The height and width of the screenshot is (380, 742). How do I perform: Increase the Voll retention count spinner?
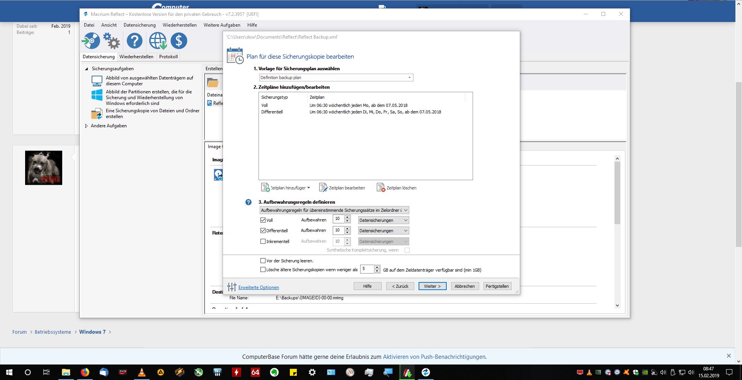347,217
